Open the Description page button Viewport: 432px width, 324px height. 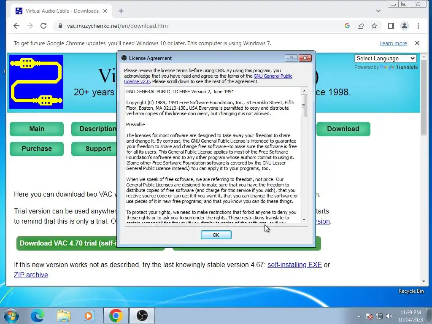click(x=94, y=129)
